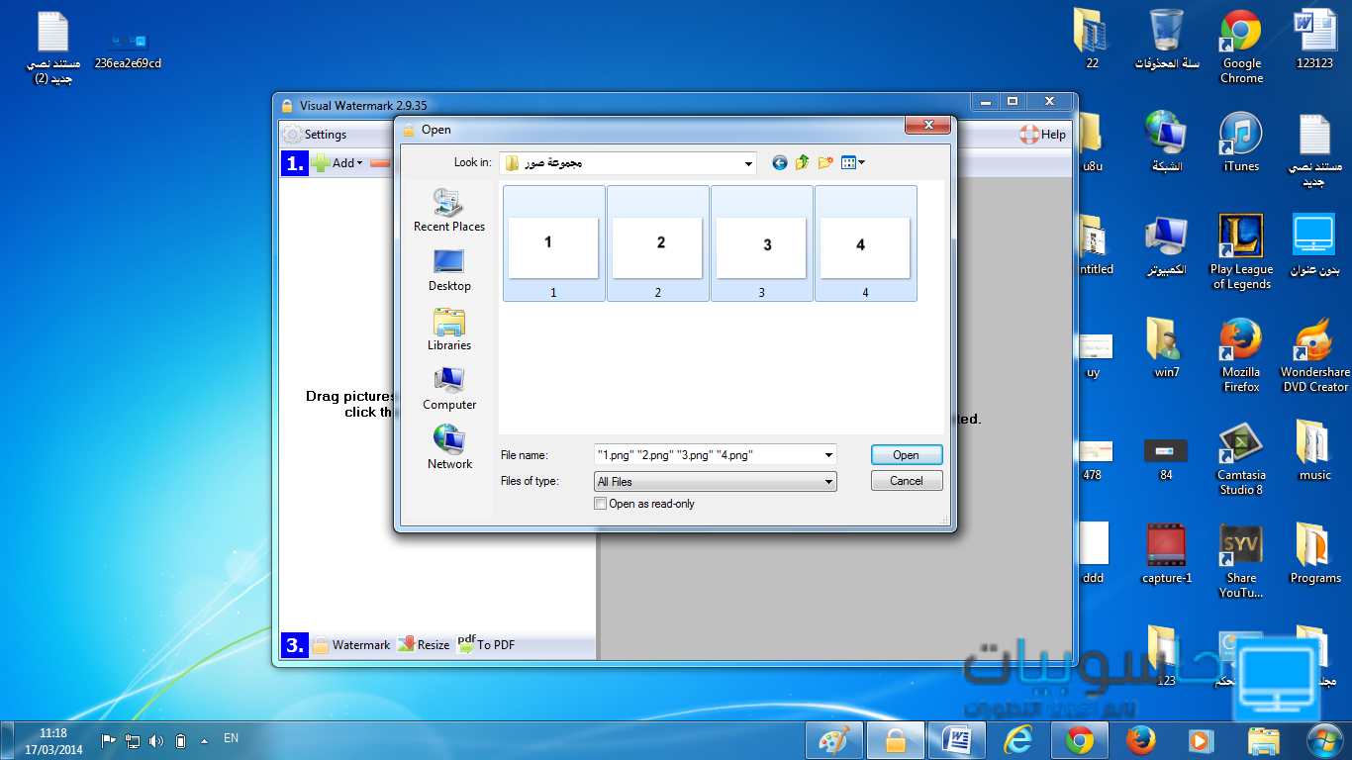1352x760 pixels.
Task: Click the Action Center flag tray icon
Action: tap(109, 740)
